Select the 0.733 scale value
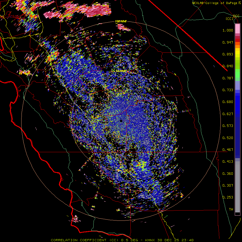Screen dimensions: 242x242 pos(228,90)
